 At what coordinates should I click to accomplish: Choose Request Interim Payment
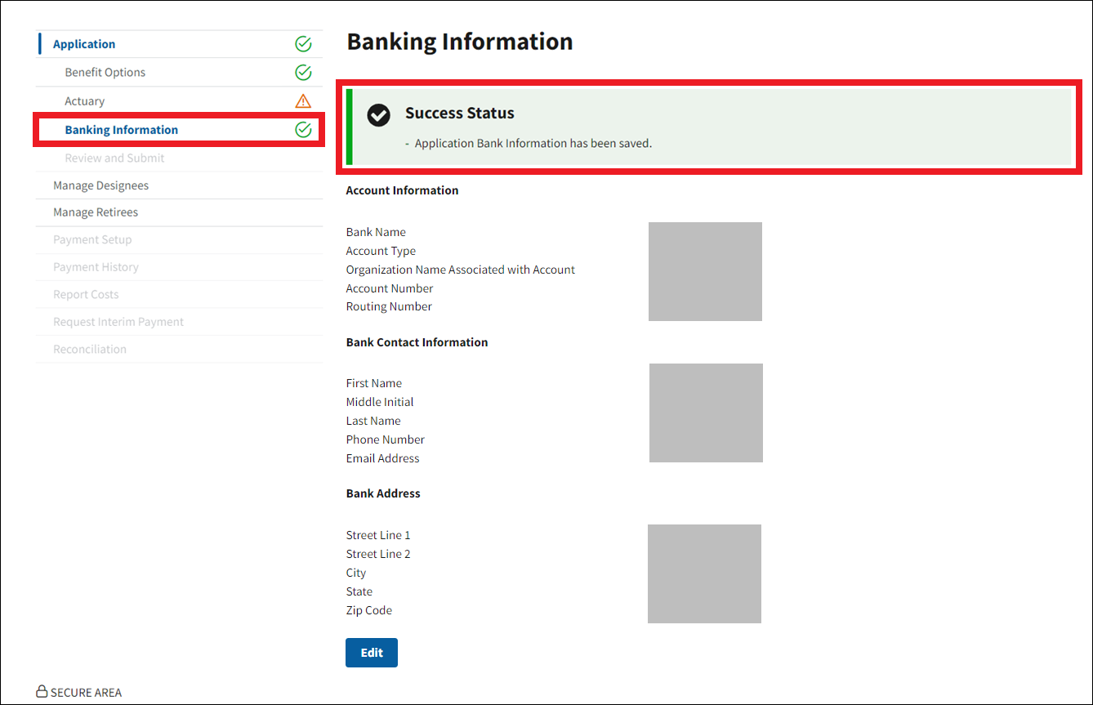[118, 322]
